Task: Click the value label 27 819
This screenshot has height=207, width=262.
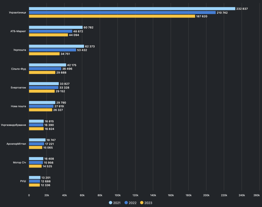Action: [x=59, y=106]
